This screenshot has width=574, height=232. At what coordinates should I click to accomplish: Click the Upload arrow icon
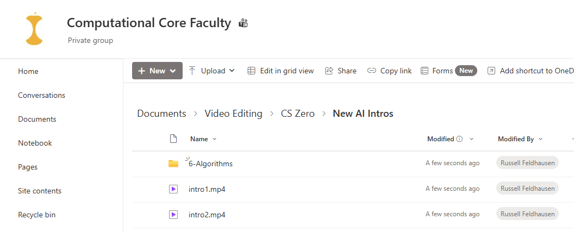coord(192,71)
